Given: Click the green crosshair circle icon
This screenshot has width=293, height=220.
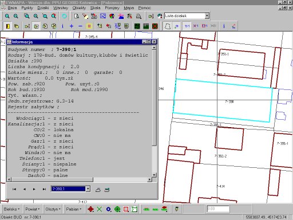Looking at the screenshot, I should 117,209.
